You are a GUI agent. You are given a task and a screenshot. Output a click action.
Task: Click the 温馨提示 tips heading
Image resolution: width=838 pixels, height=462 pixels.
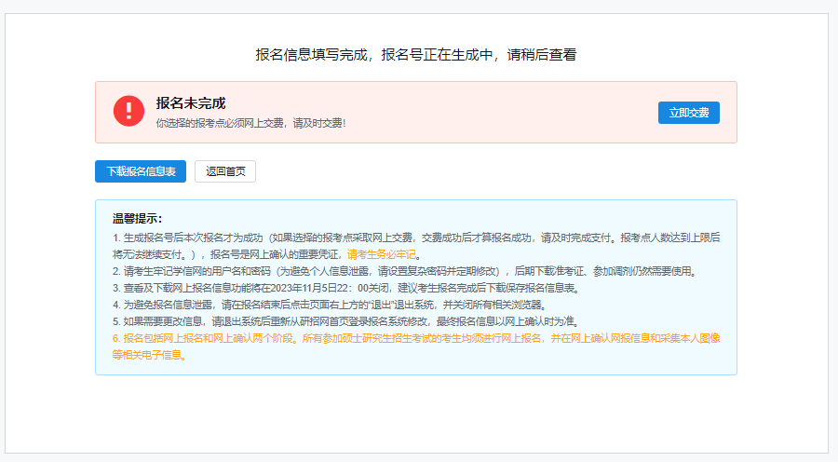tap(137, 219)
